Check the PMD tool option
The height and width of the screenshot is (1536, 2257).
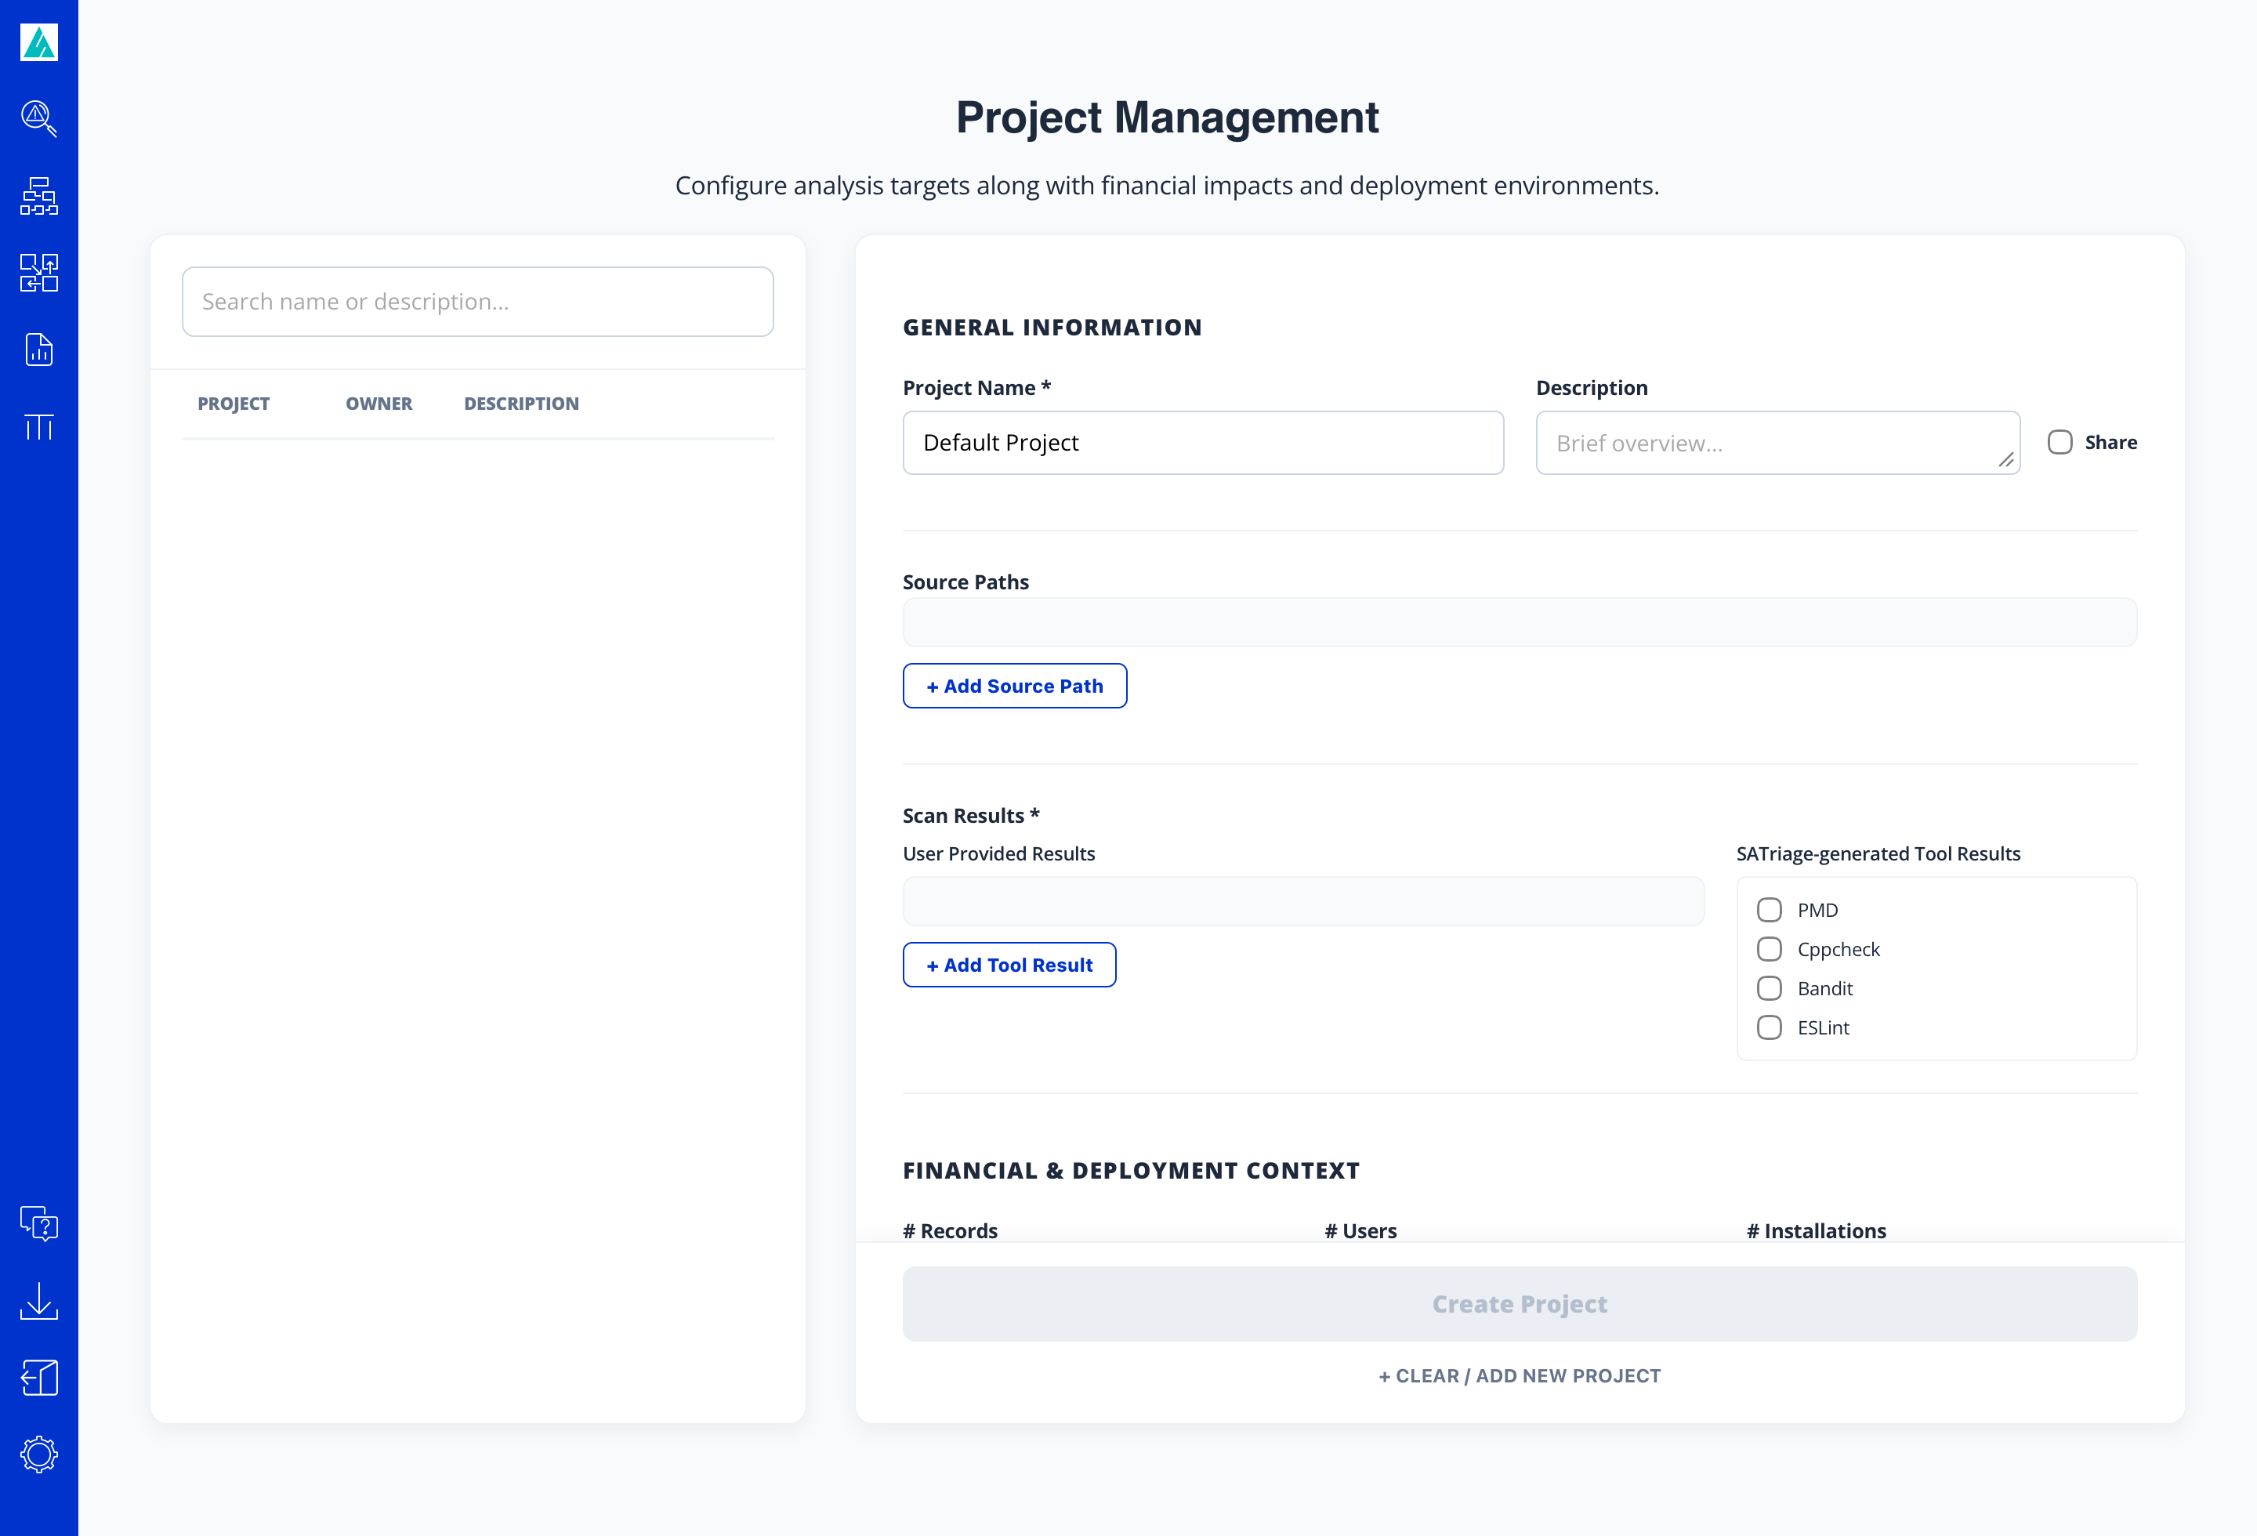(x=1770, y=910)
